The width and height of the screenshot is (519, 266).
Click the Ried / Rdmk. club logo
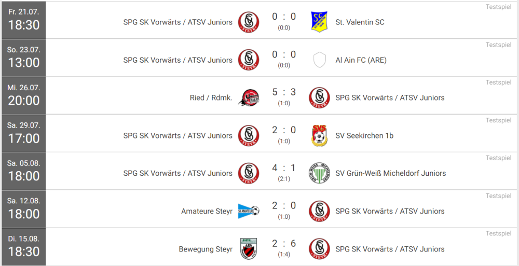[248, 97]
